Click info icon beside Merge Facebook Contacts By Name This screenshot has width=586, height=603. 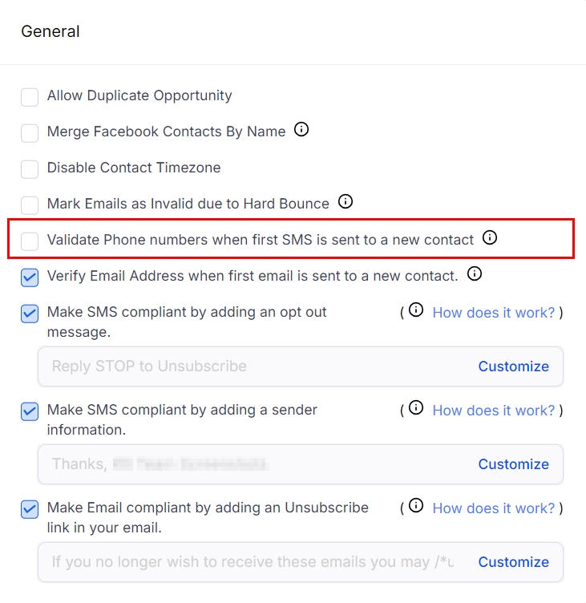tap(301, 129)
